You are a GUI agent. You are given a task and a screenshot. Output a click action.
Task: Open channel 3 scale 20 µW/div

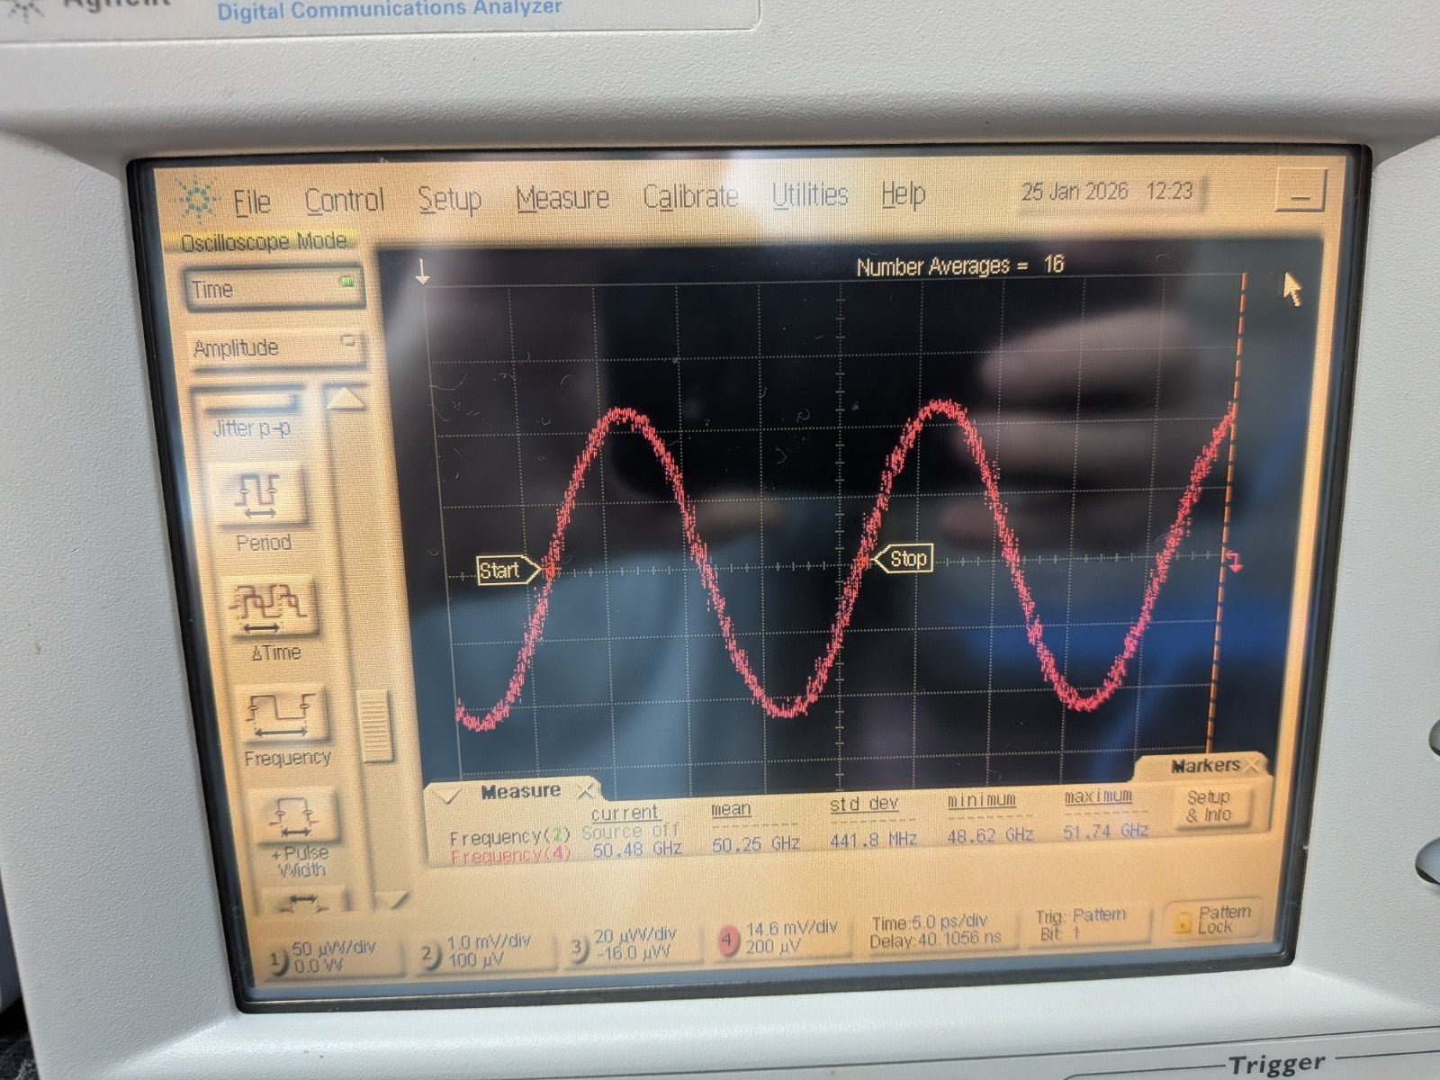pos(635,934)
